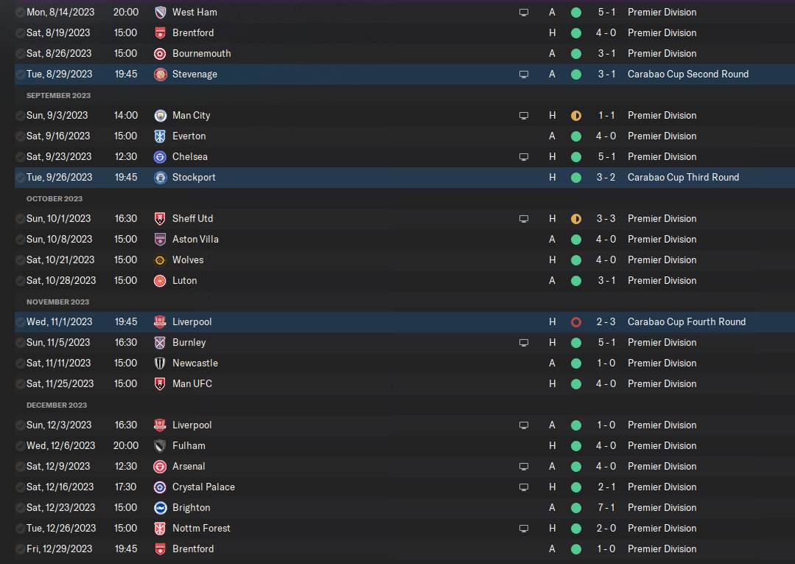Click the draw indicator for Man City match
The width and height of the screenshot is (795, 564).
(576, 116)
